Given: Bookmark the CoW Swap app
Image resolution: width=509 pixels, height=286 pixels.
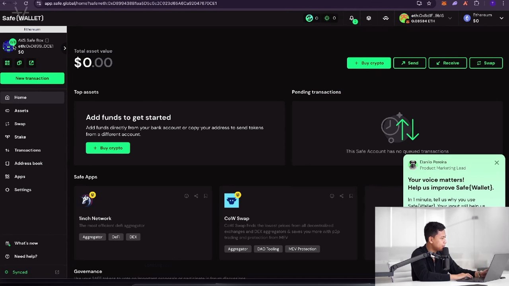Looking at the screenshot, I should [351, 196].
